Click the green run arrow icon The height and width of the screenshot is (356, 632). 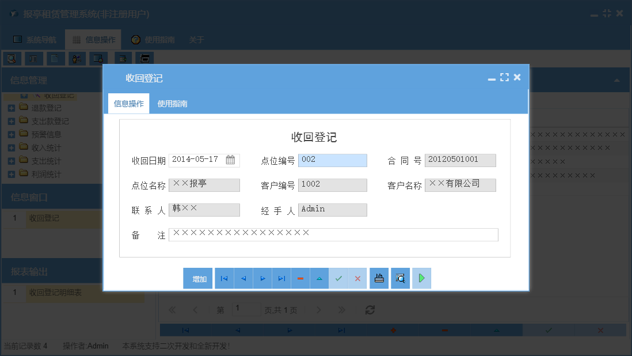421,278
